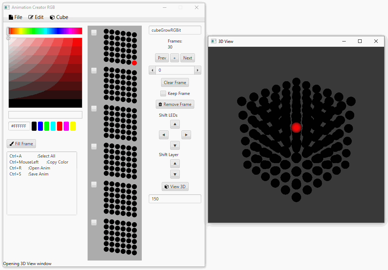388x270 pixels.
Task: Click the red LED in first layer grid
Action: pyautogui.click(x=134, y=63)
